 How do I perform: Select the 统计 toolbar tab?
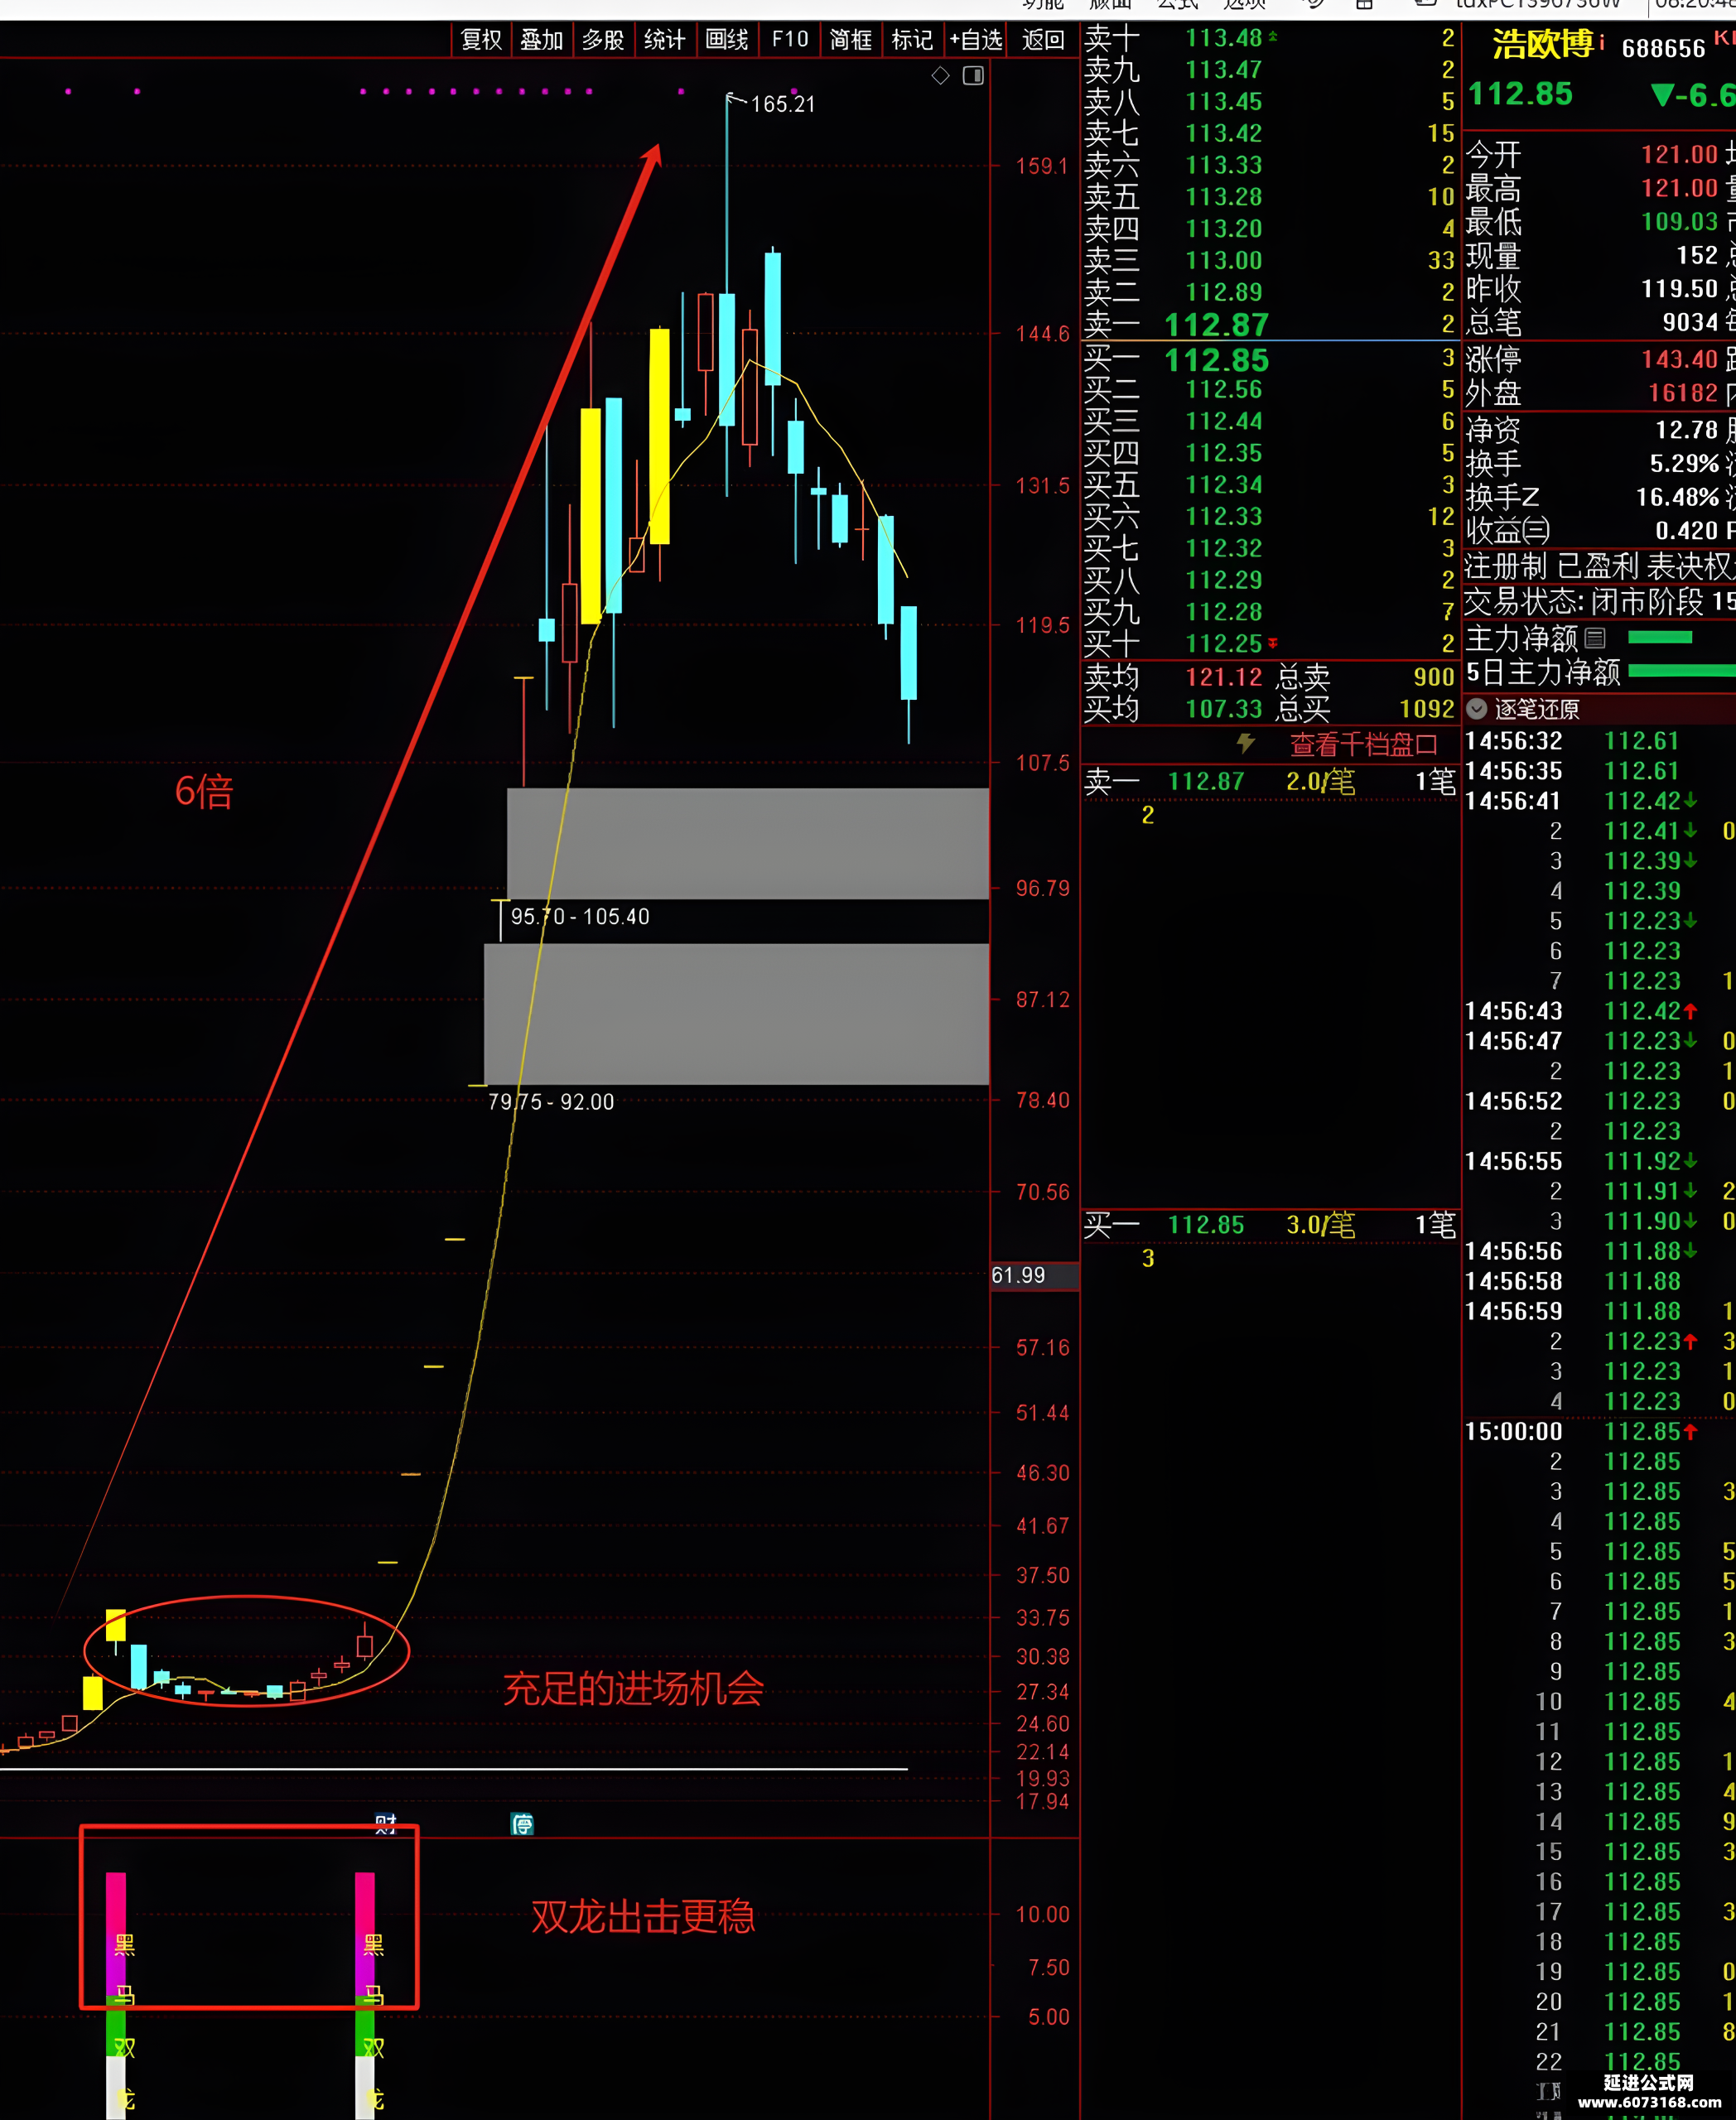[664, 40]
